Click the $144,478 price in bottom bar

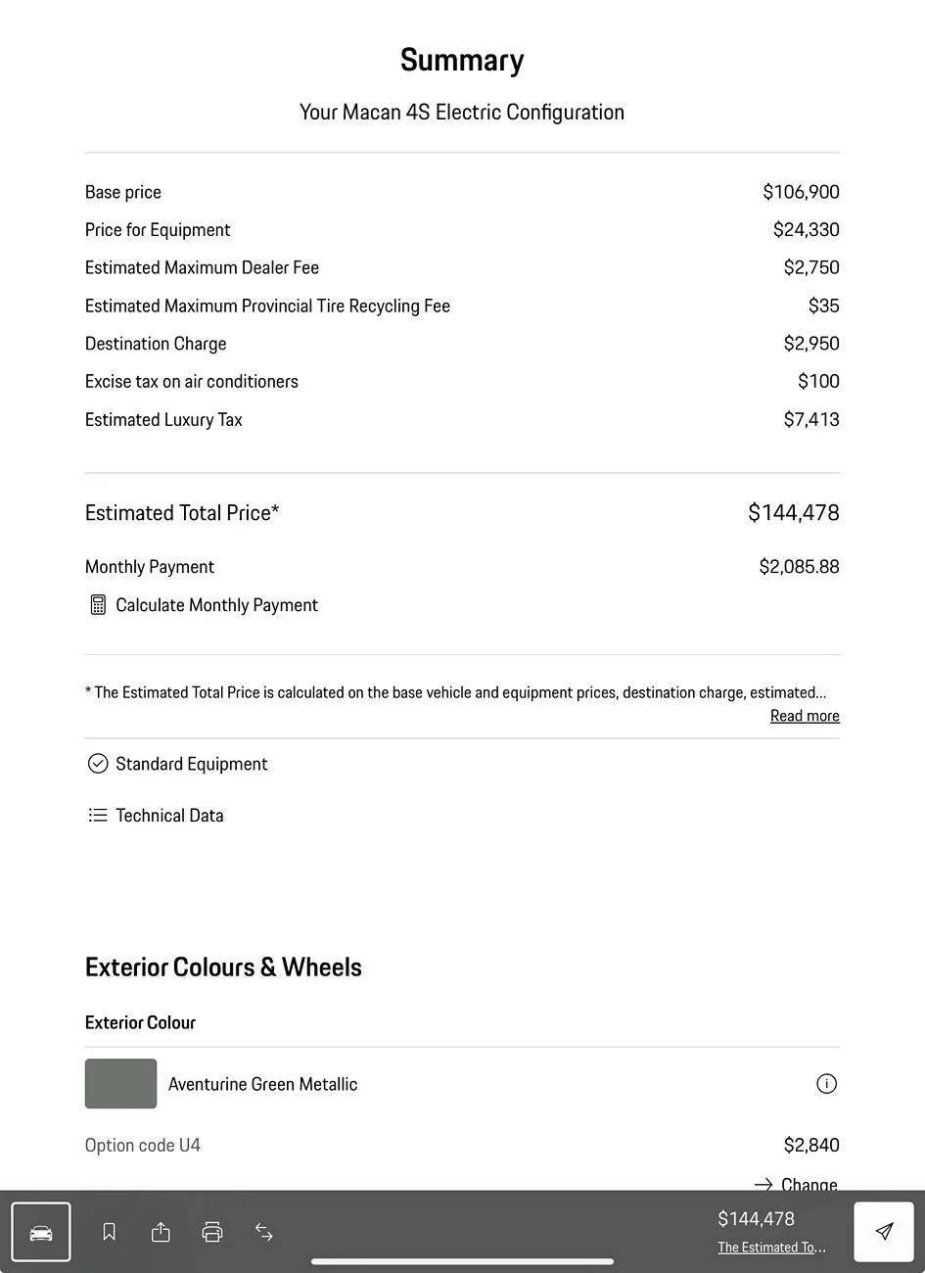pos(756,1219)
